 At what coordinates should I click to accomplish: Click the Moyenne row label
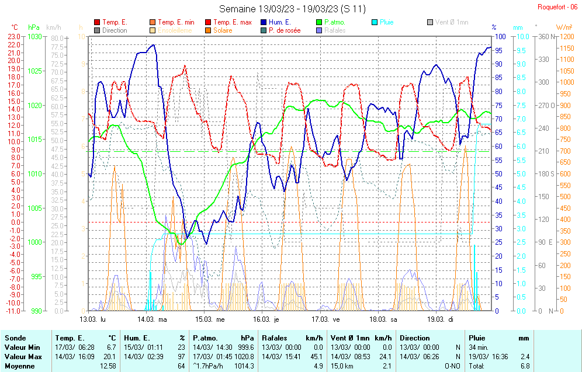(x=20, y=366)
